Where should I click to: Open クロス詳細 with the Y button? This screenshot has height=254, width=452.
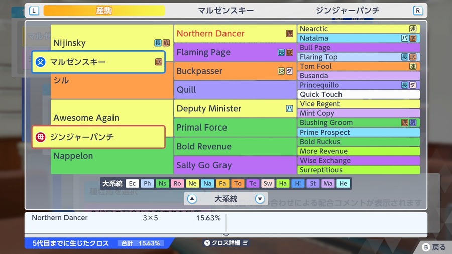pos(226,243)
